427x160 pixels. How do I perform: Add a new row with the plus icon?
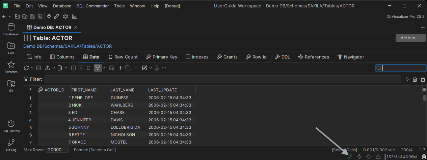pyautogui.click(x=121, y=68)
